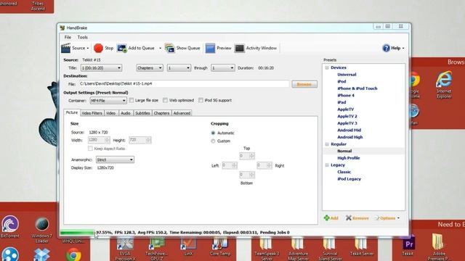Open the Anamorphic Strict dropdown

click(115, 159)
